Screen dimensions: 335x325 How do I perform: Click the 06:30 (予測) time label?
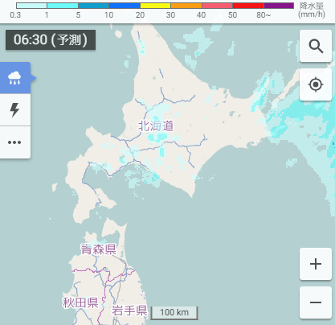51,40
